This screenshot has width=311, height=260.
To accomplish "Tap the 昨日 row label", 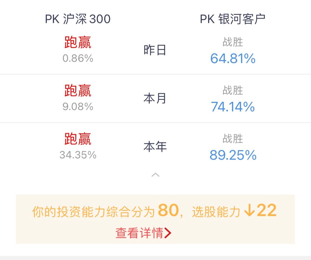I will (x=155, y=50).
